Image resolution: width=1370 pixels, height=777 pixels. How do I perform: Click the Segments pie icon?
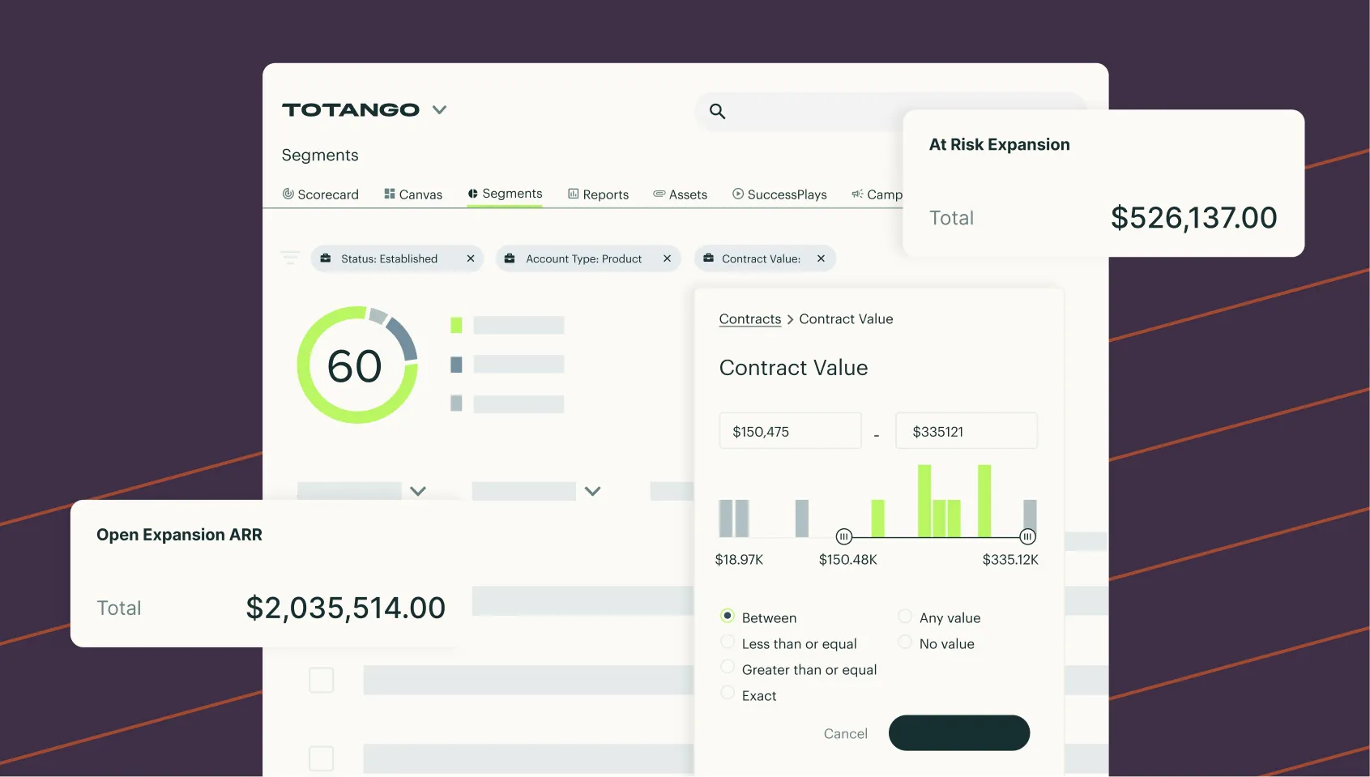(473, 194)
